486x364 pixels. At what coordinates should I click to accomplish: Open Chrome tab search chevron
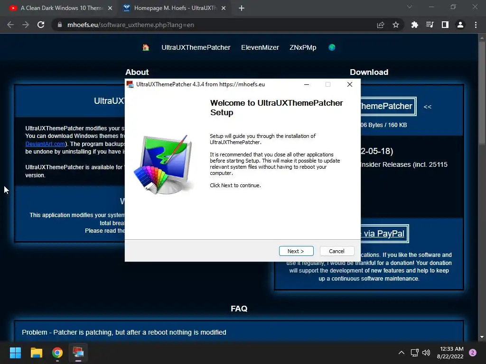410,7
